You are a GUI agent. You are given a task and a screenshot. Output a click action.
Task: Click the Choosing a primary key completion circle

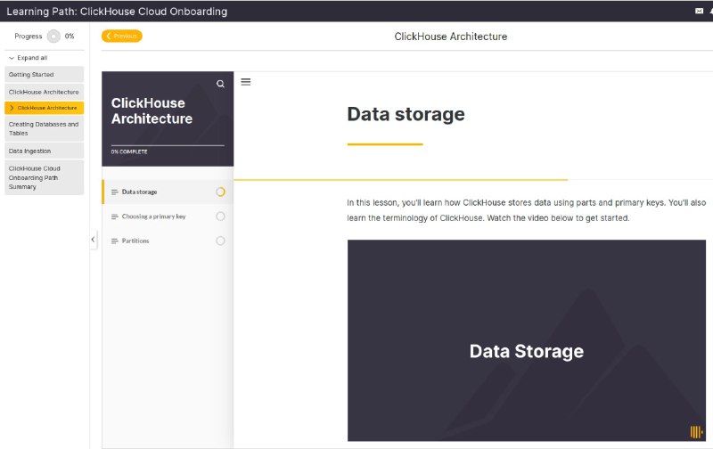[x=220, y=216]
